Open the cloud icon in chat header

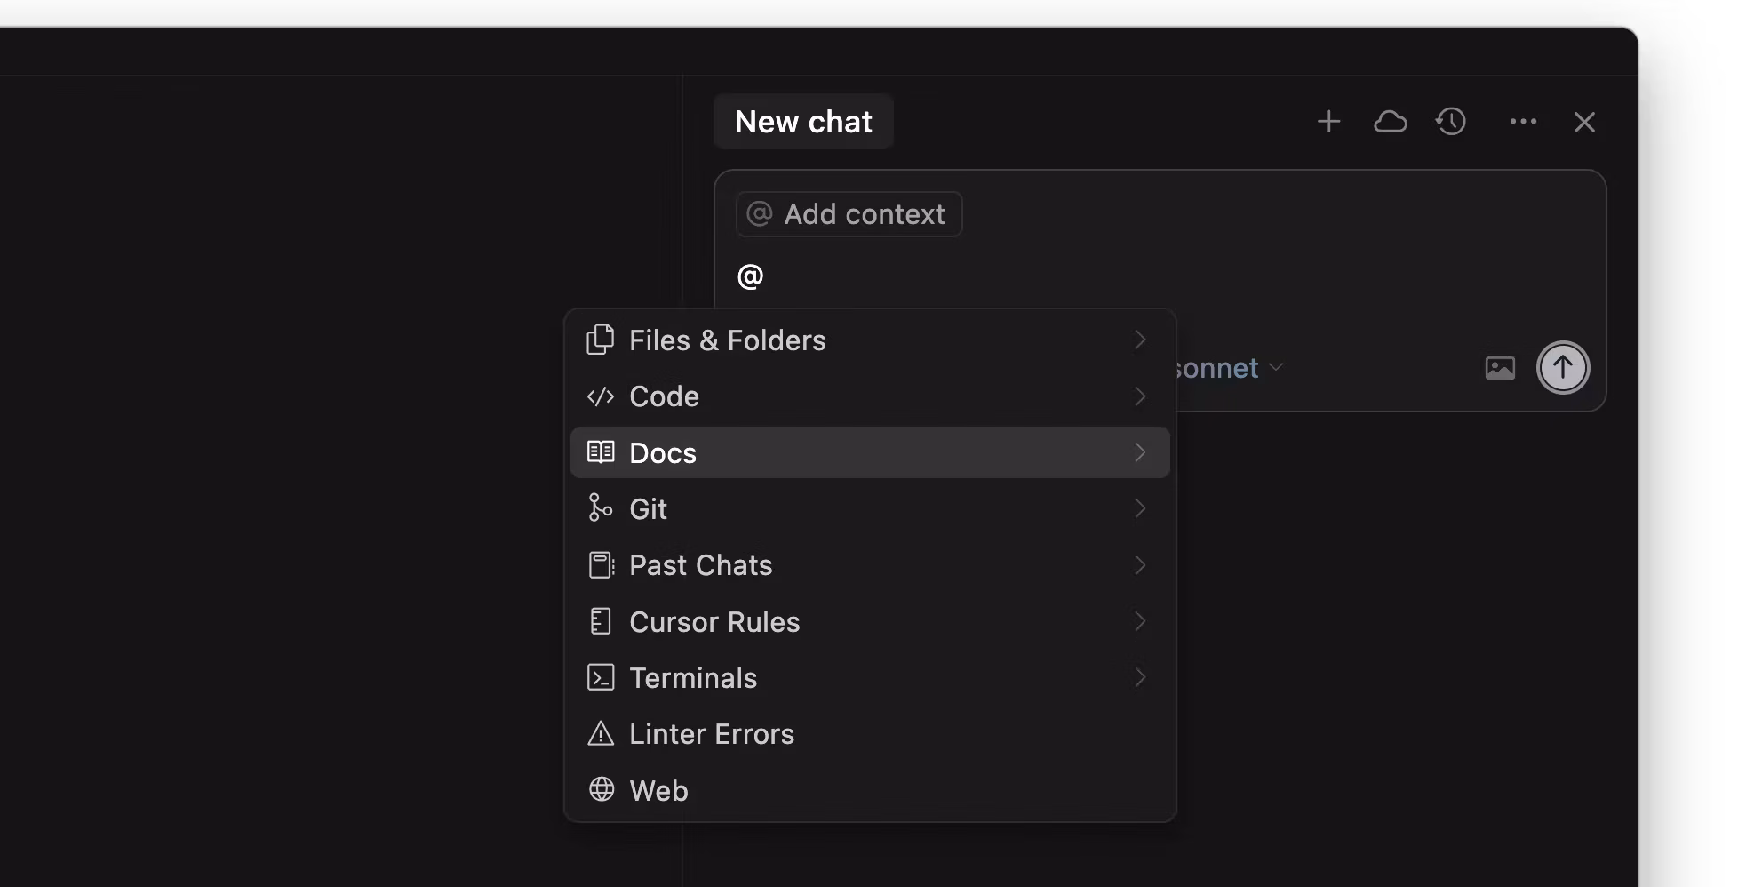[x=1390, y=122]
